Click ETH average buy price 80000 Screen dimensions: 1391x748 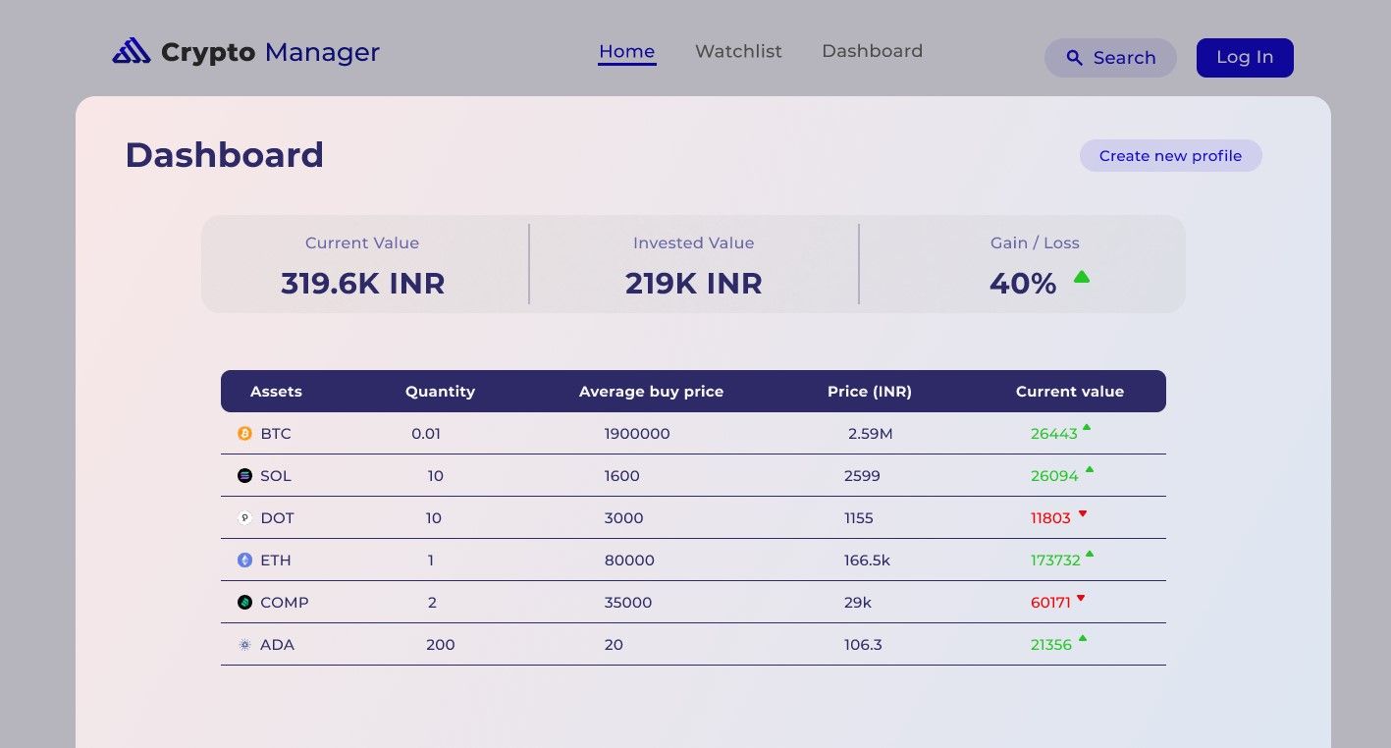[629, 560]
